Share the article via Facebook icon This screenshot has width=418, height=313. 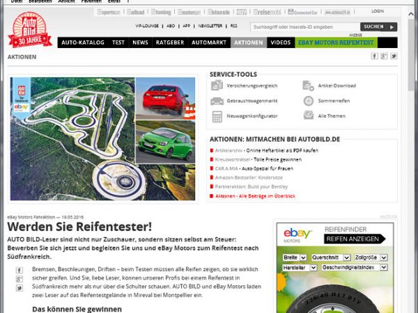pyautogui.click(x=20, y=270)
